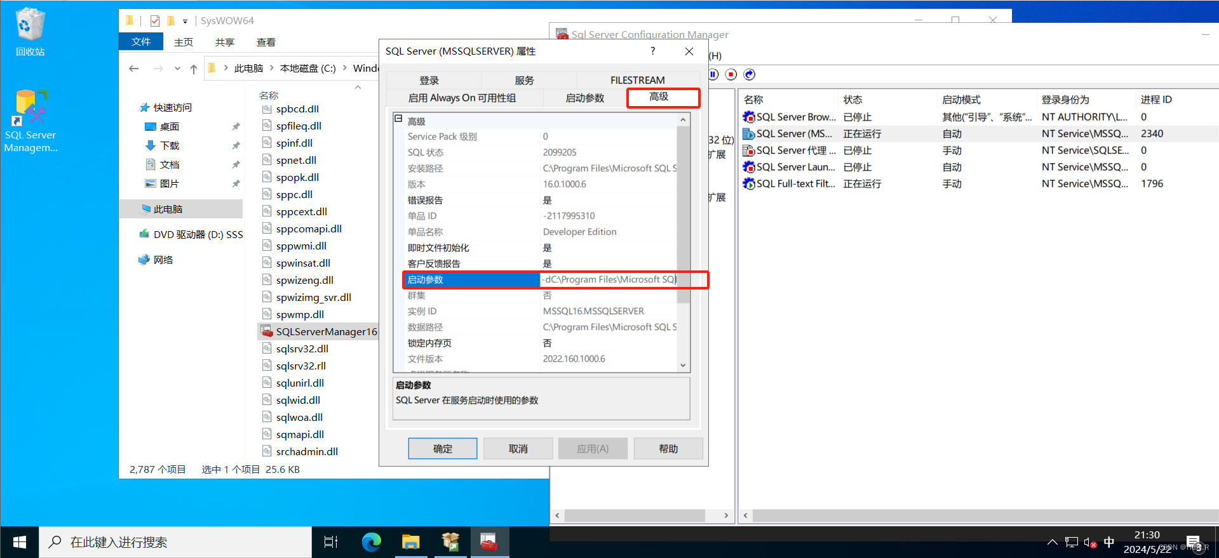Click the help question mark in properties dialog
The height and width of the screenshot is (558, 1219).
652,51
